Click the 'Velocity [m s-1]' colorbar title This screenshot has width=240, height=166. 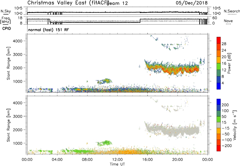coord(235,125)
